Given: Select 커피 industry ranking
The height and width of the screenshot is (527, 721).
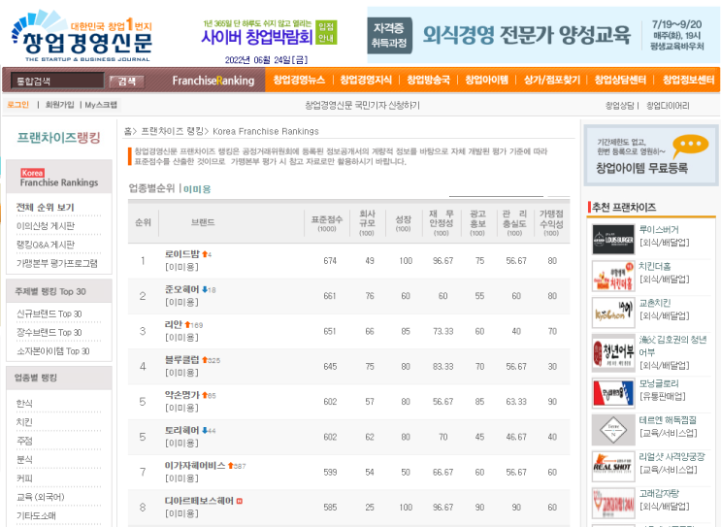Looking at the screenshot, I should point(24,478).
